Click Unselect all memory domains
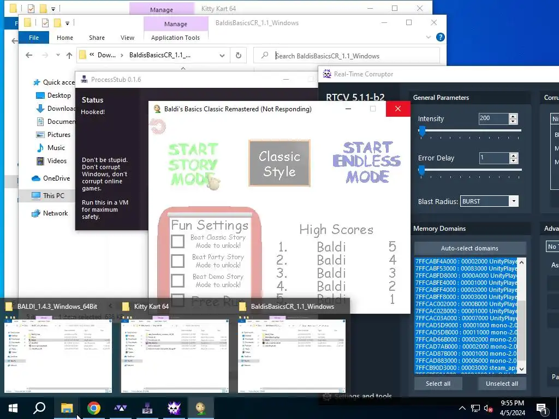This screenshot has height=419, width=559. click(502, 384)
